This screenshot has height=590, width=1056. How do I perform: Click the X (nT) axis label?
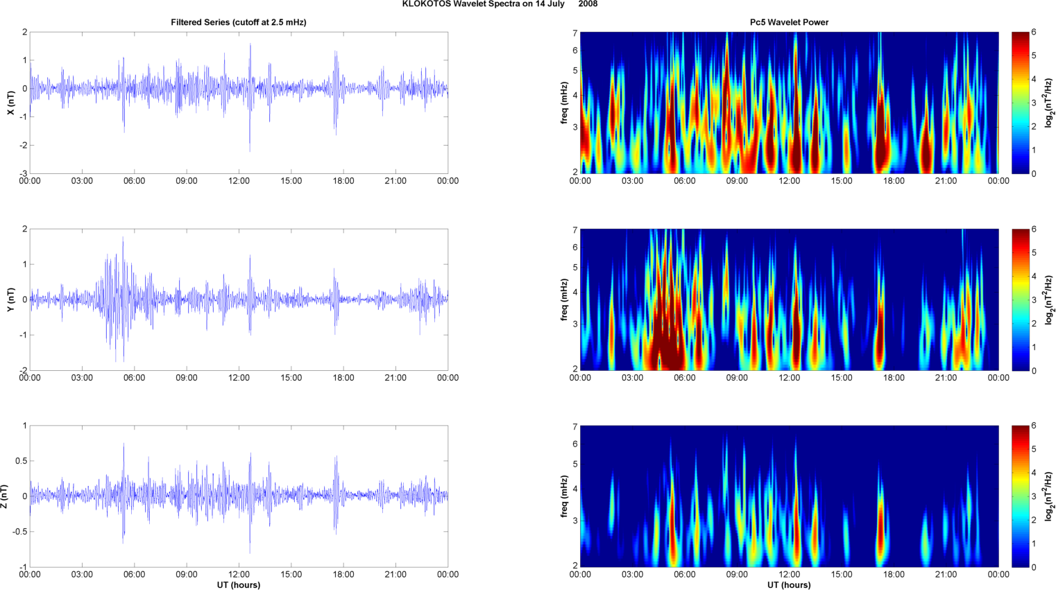pyautogui.click(x=11, y=103)
